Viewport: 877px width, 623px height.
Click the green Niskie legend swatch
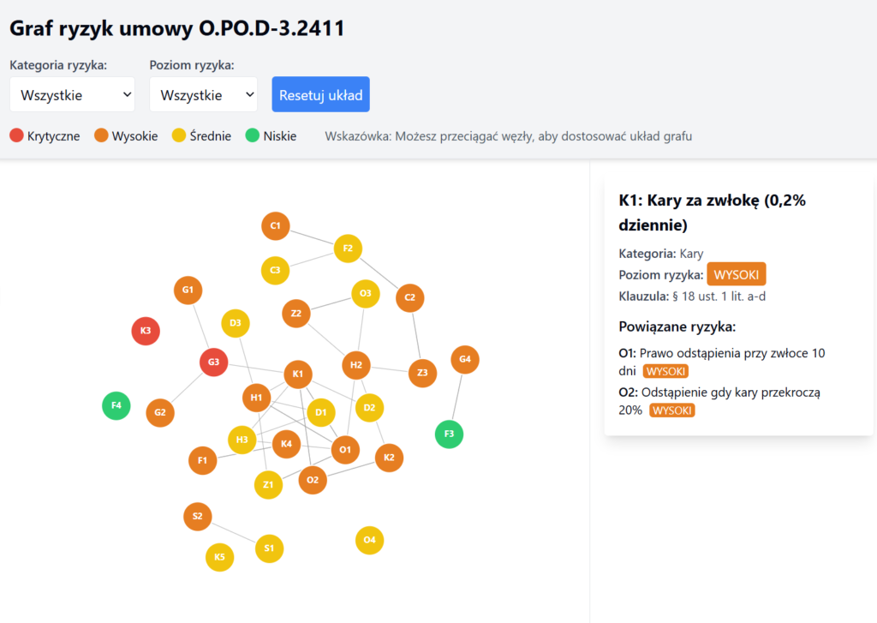tap(252, 135)
